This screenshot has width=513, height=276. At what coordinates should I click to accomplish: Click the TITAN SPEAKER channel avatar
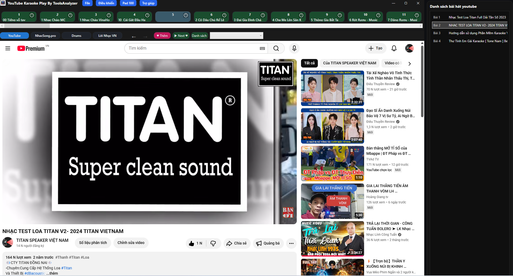pos(8,242)
